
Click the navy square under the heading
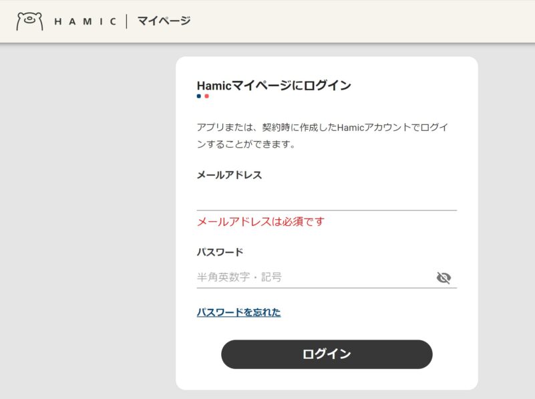[198, 96]
